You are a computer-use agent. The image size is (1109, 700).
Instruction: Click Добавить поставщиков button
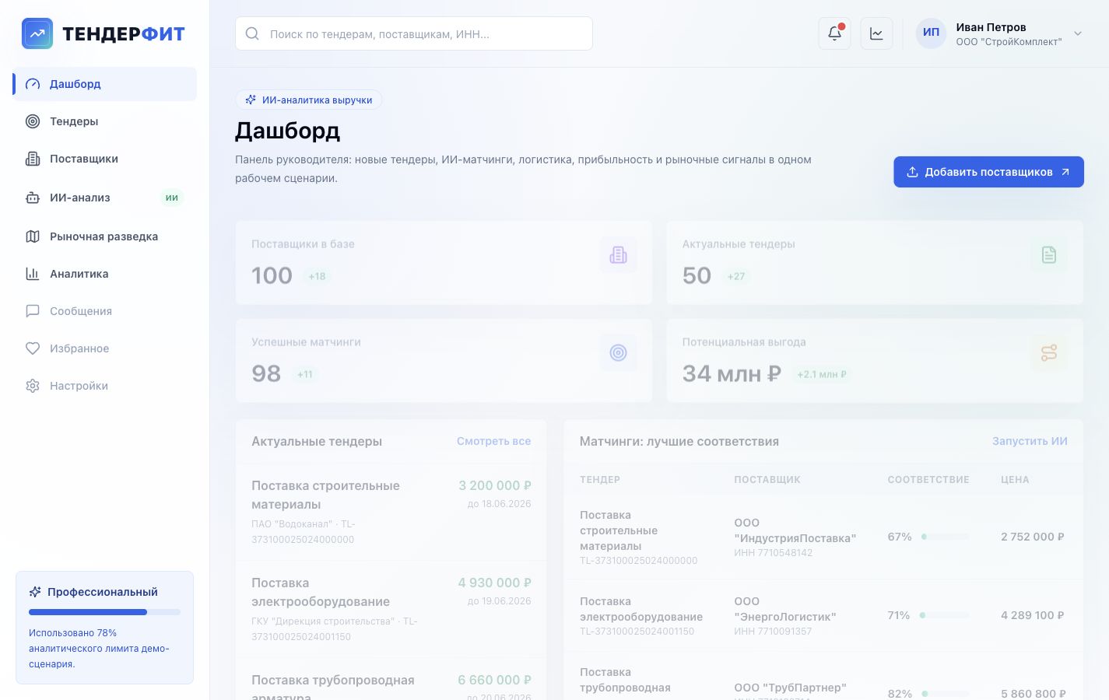pyautogui.click(x=988, y=172)
